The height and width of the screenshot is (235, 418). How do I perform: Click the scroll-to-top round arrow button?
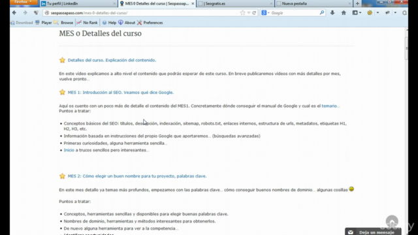(x=392, y=221)
